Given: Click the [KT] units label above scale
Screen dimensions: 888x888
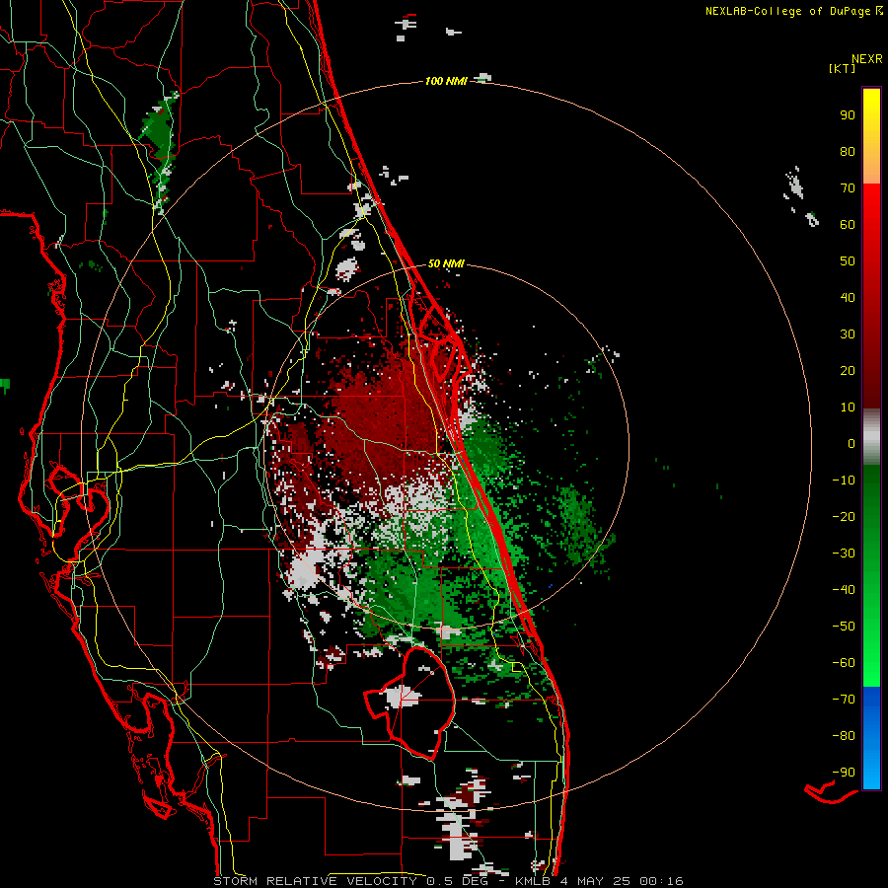Looking at the screenshot, I should pos(843,68).
